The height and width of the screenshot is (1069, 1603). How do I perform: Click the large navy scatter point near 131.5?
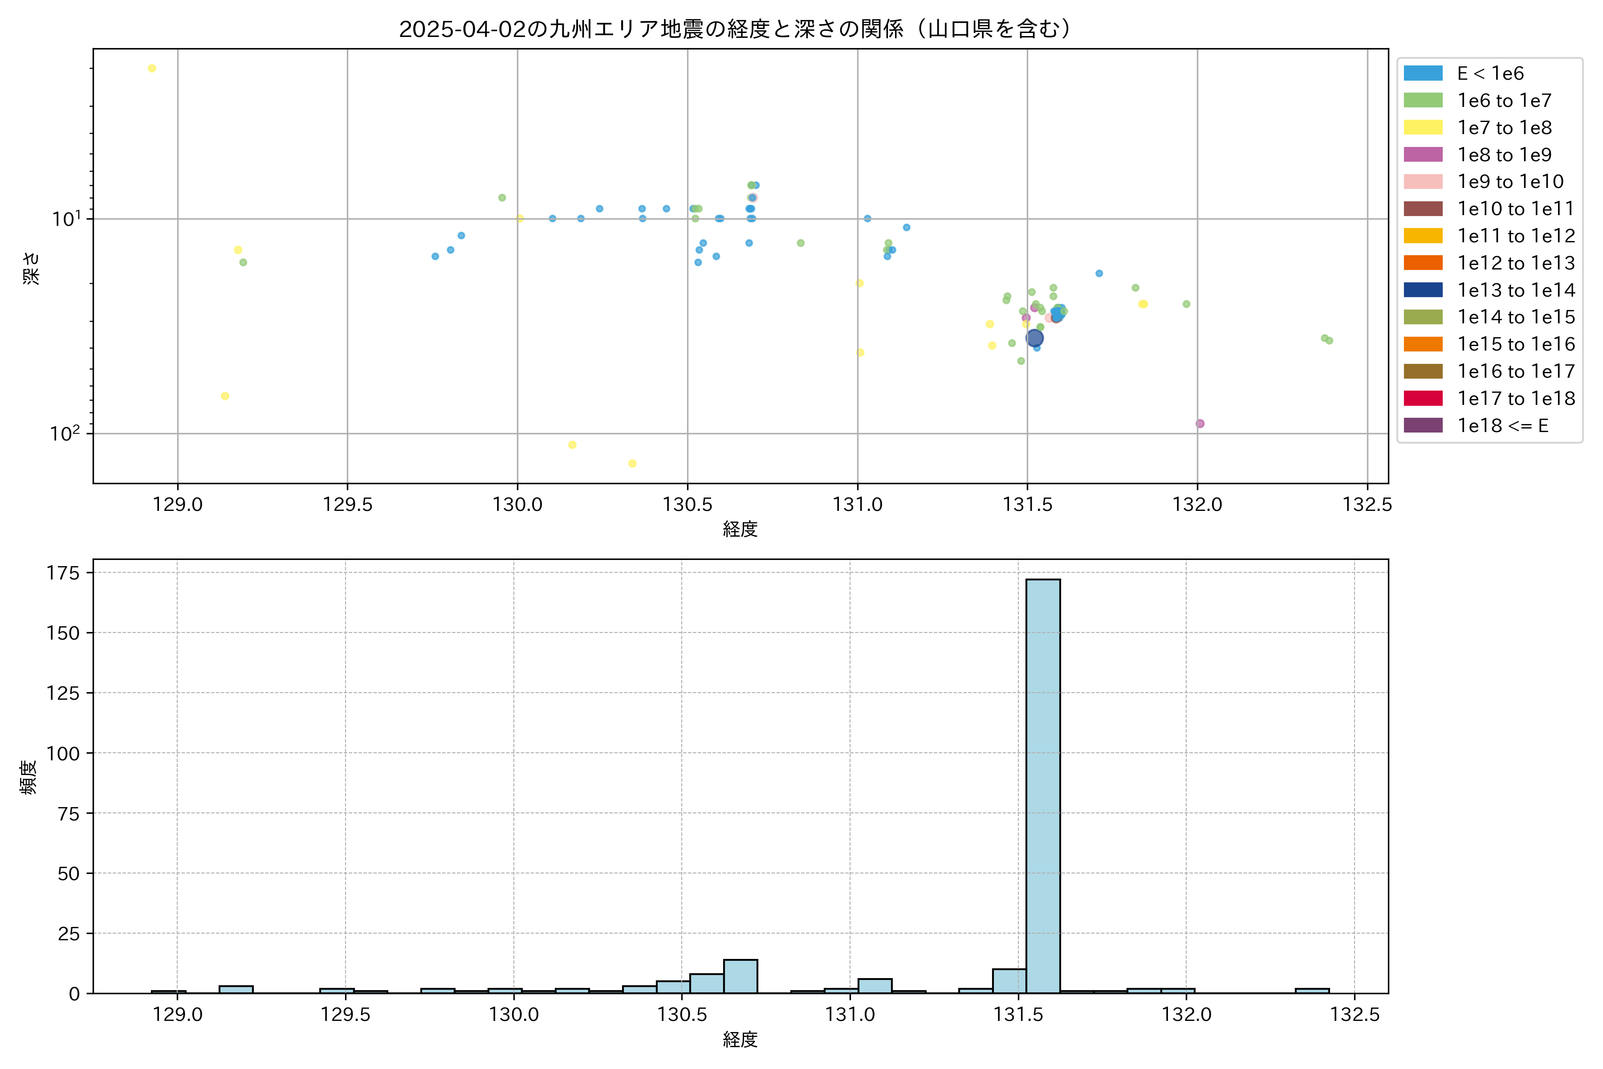[1034, 338]
